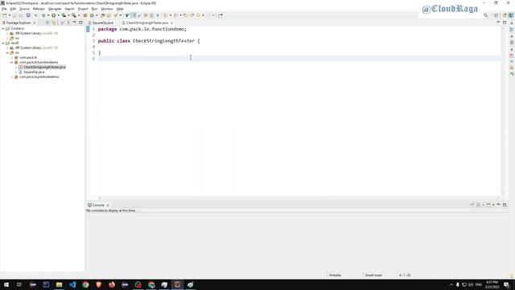The width and height of the screenshot is (515, 290).
Task: Open the New wizard dropdown arrow
Action: pos(9,15)
